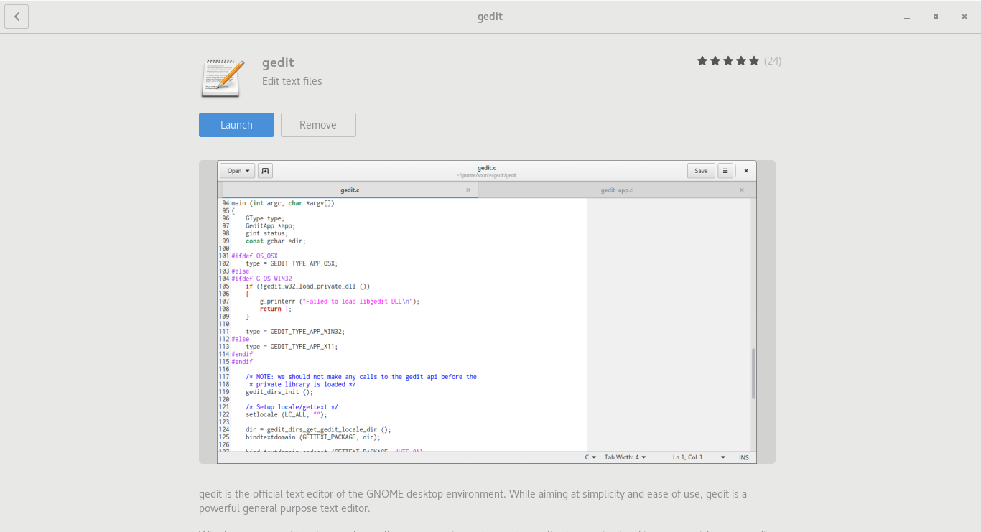Click the gedit notepad and pencil app icon
The width and height of the screenshot is (981, 532).
pyautogui.click(x=220, y=77)
